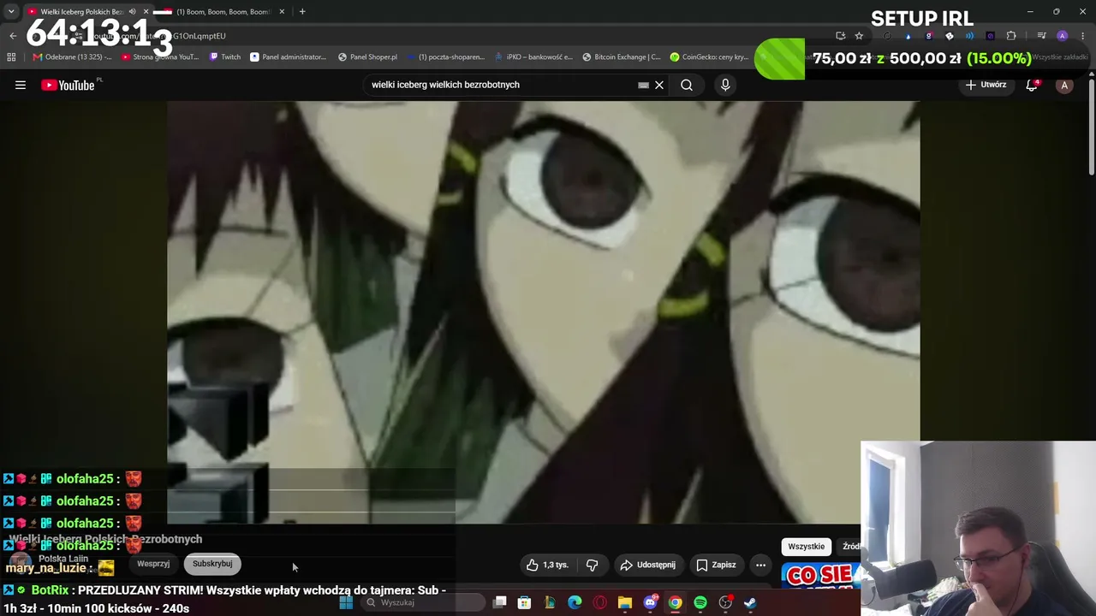Open Spotify from the taskbar
The image size is (1096, 616).
[x=700, y=602]
